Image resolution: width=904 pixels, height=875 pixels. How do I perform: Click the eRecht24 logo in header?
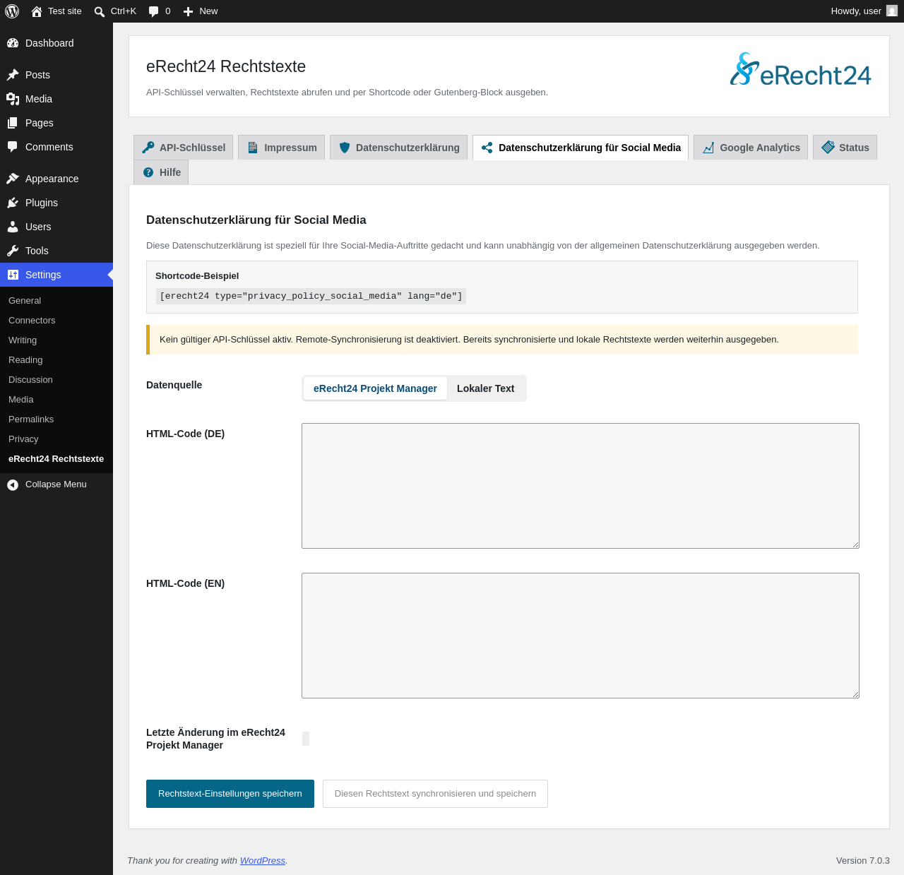(801, 70)
